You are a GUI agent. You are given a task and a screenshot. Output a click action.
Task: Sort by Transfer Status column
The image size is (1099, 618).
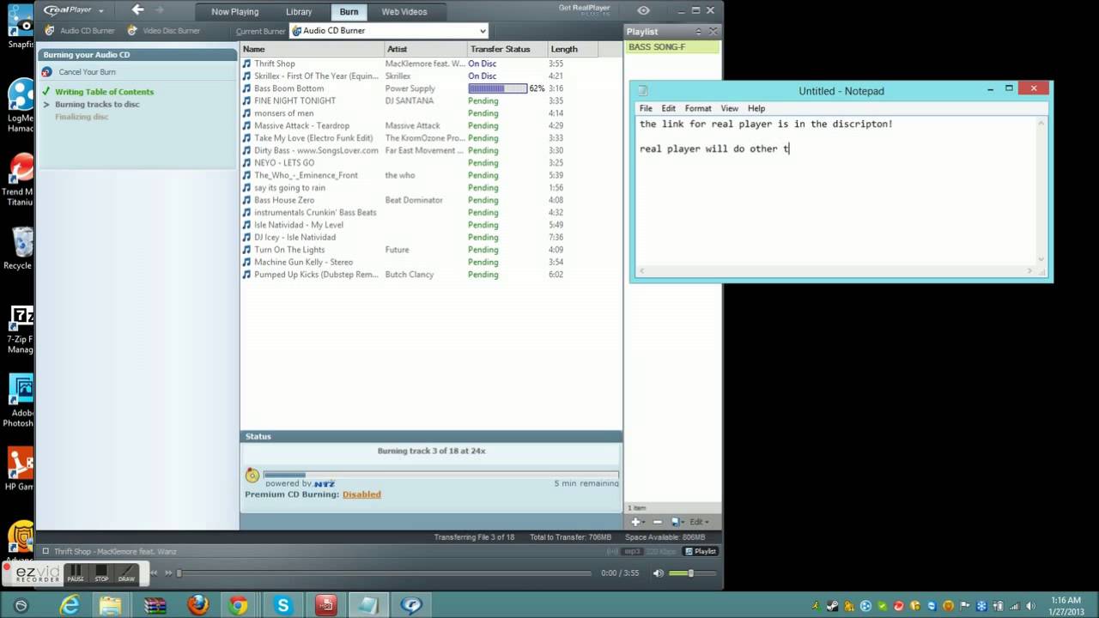tap(507, 49)
